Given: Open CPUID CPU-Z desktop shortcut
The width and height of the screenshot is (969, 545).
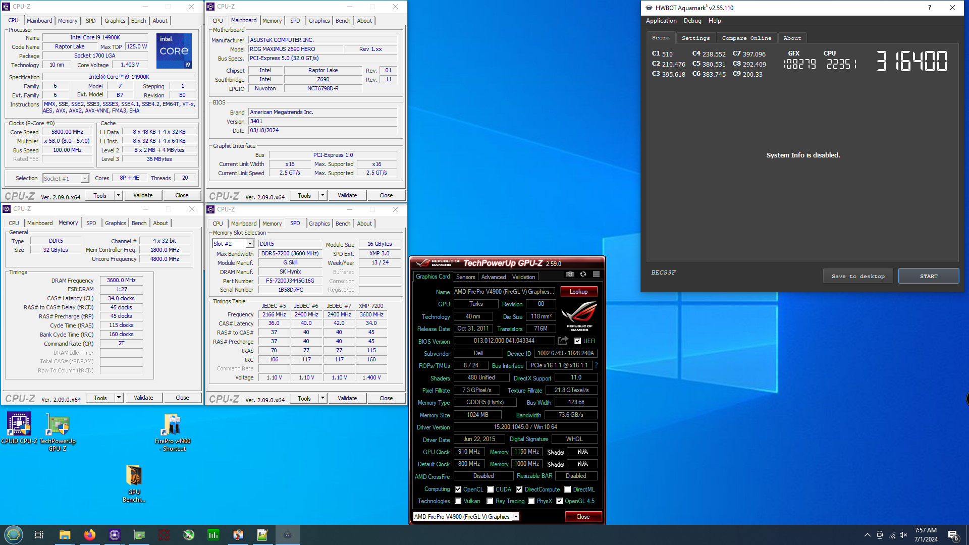Looking at the screenshot, I should [x=19, y=428].
